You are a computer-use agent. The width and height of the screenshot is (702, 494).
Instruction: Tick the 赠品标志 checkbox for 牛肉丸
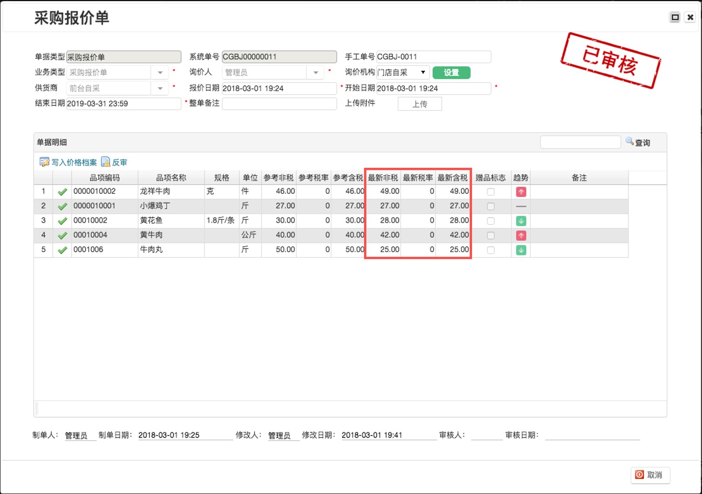[x=491, y=250]
